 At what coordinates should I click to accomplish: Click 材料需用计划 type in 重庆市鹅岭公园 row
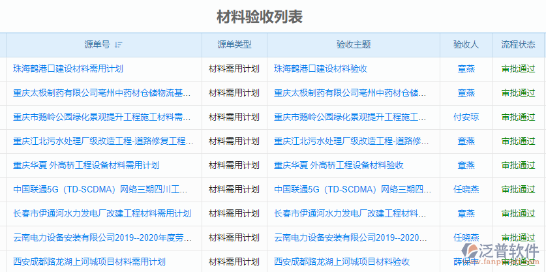coord(234,117)
